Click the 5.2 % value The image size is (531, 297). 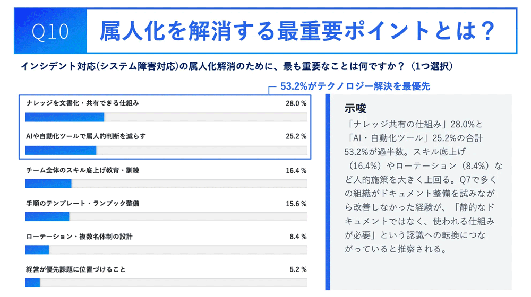click(x=298, y=269)
